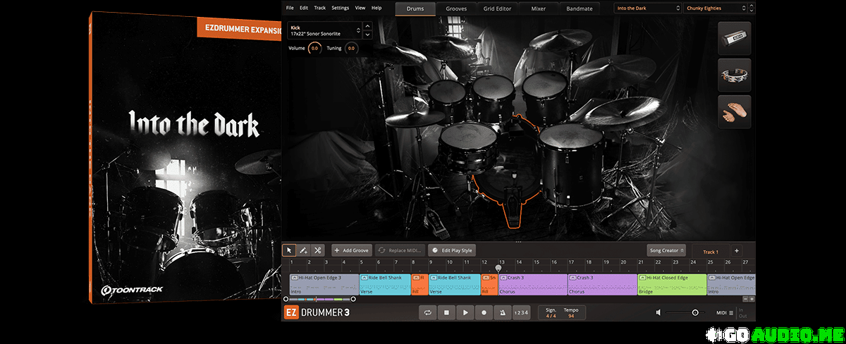This screenshot has height=344, width=846.
Task: Click the tambourine percussion thumbnail
Action: click(735, 75)
